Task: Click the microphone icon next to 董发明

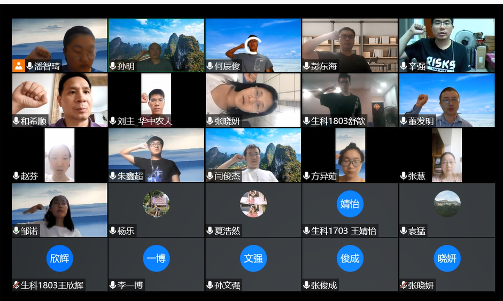Action: (x=404, y=121)
